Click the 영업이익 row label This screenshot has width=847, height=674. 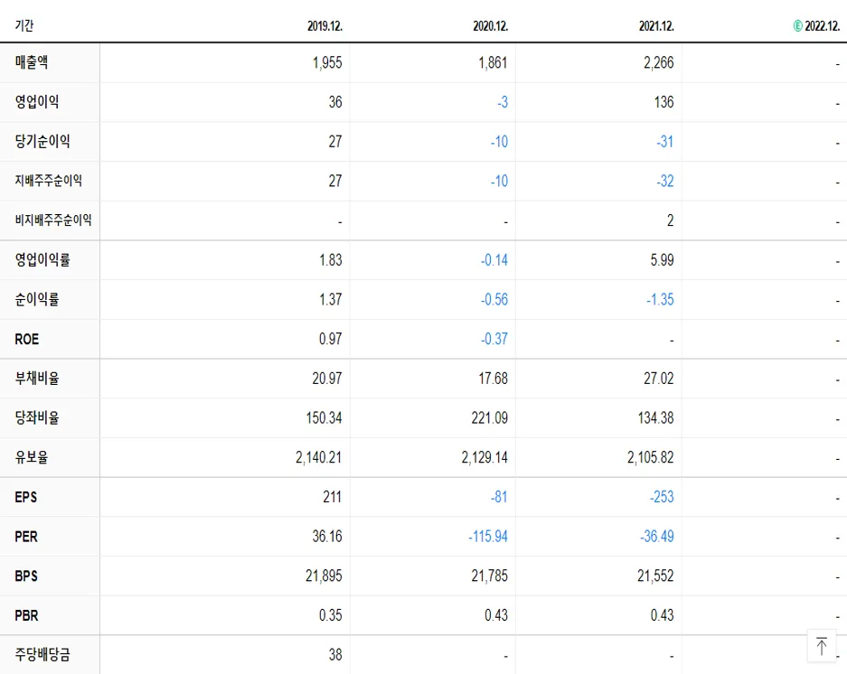click(37, 101)
